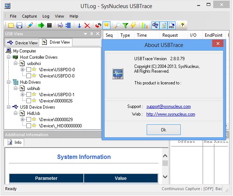Expand the \Device\00000029 node

[22, 119]
